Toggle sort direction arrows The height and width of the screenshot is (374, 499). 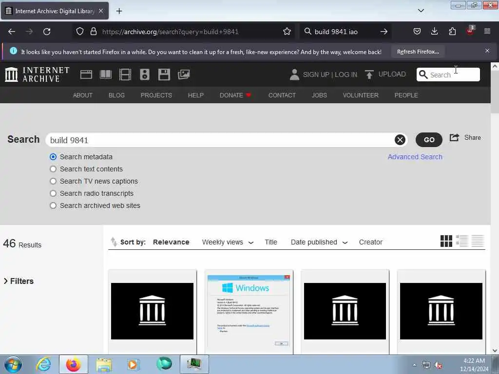click(x=114, y=242)
